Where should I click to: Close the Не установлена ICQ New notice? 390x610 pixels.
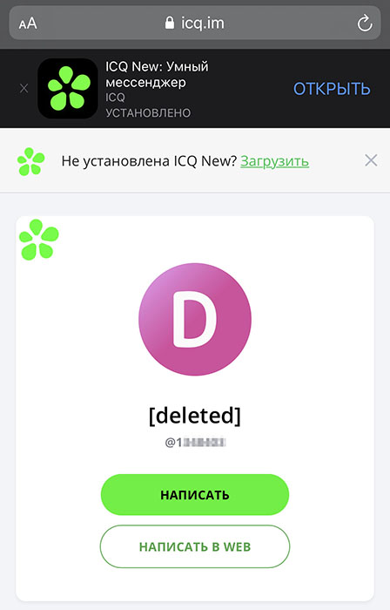(371, 159)
